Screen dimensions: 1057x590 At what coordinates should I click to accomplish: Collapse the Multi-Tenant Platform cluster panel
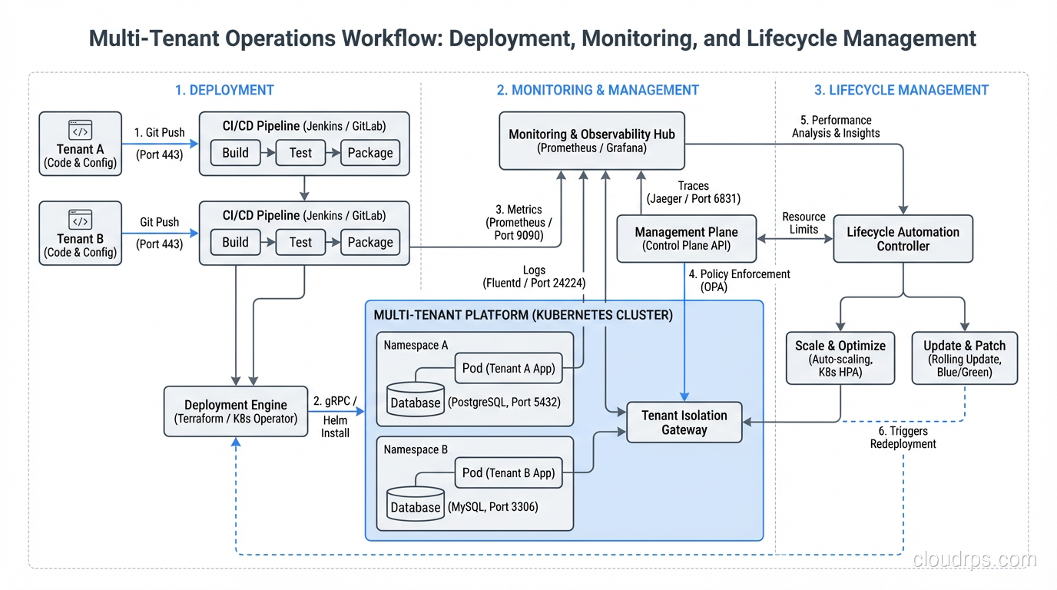click(x=522, y=315)
